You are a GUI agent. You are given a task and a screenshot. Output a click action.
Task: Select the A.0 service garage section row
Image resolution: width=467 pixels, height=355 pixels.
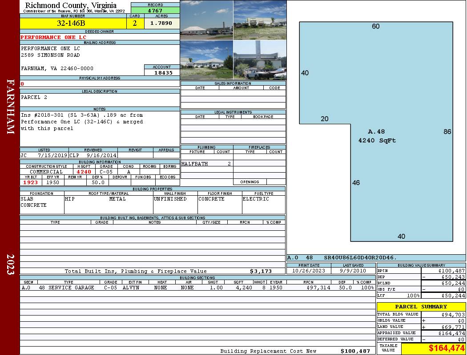[x=197, y=288]
